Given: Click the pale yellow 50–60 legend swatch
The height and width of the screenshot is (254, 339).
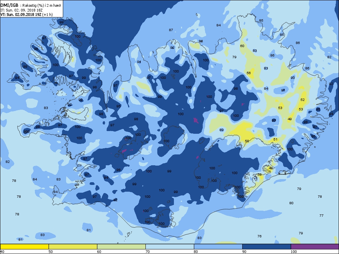Looking at the screenshot, I should 73,247.
